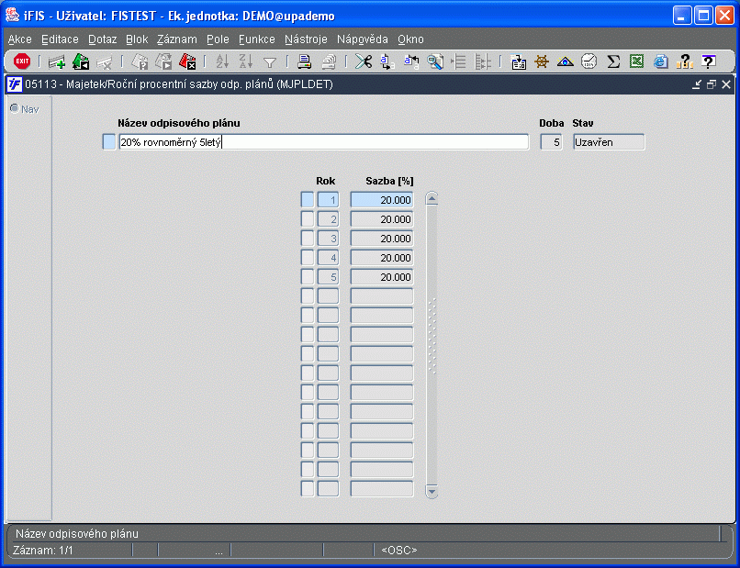Open the Okno menu
This screenshot has width=740, height=568.
tap(410, 39)
